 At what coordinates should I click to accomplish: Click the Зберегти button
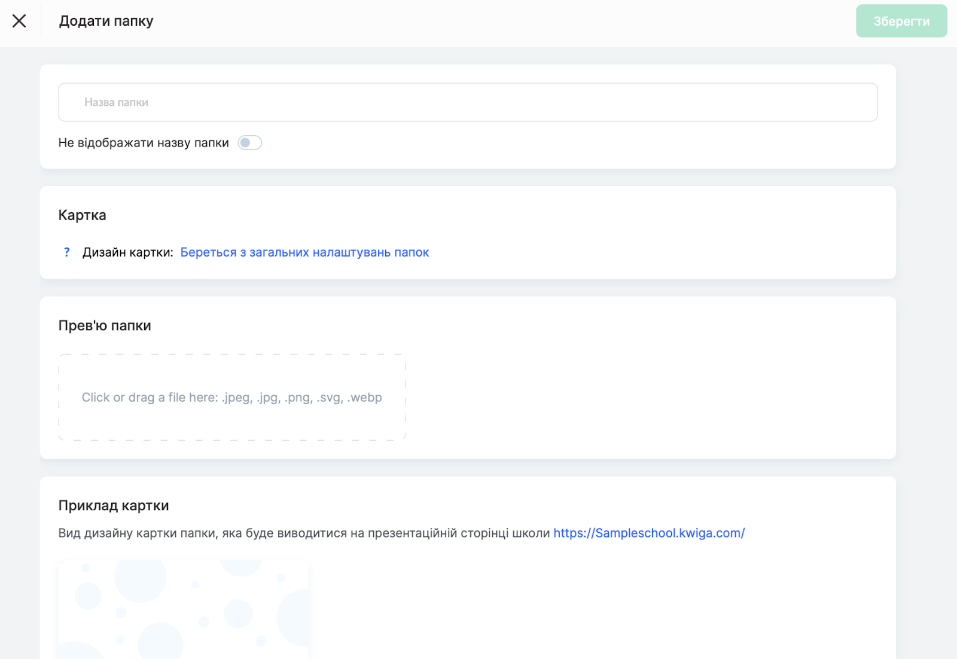[x=901, y=21]
